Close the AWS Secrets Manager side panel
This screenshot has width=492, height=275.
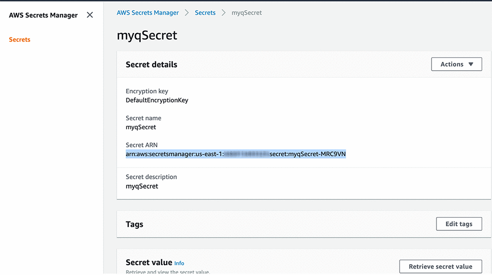(x=90, y=15)
